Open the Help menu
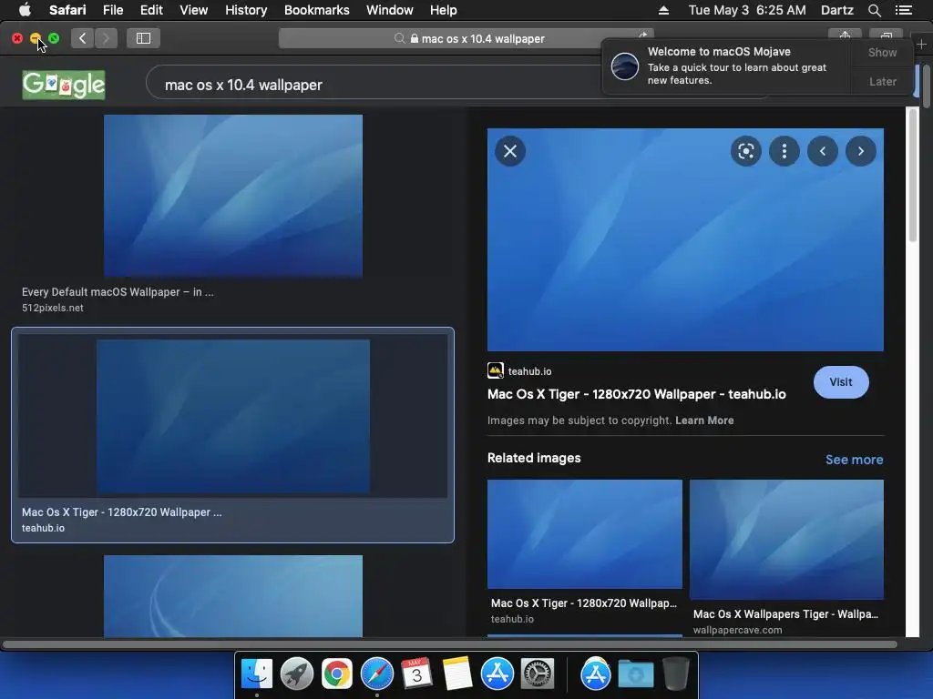The height and width of the screenshot is (699, 933). click(444, 10)
